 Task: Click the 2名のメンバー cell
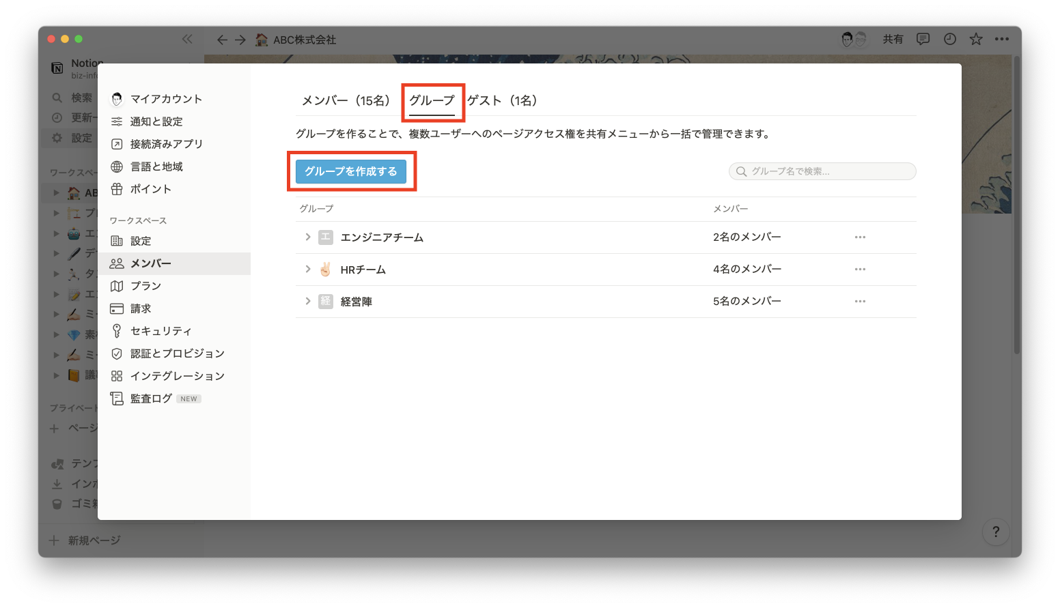tap(747, 237)
